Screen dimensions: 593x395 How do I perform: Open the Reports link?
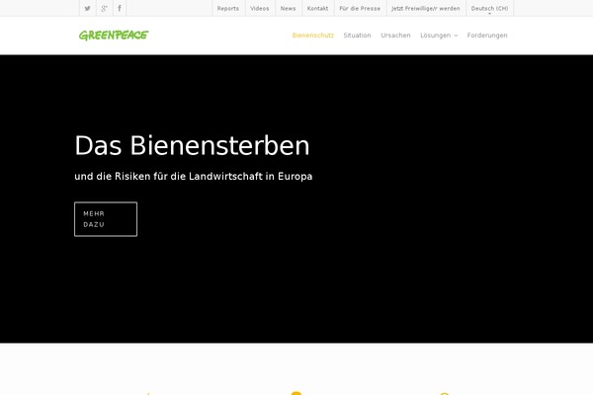(x=228, y=8)
